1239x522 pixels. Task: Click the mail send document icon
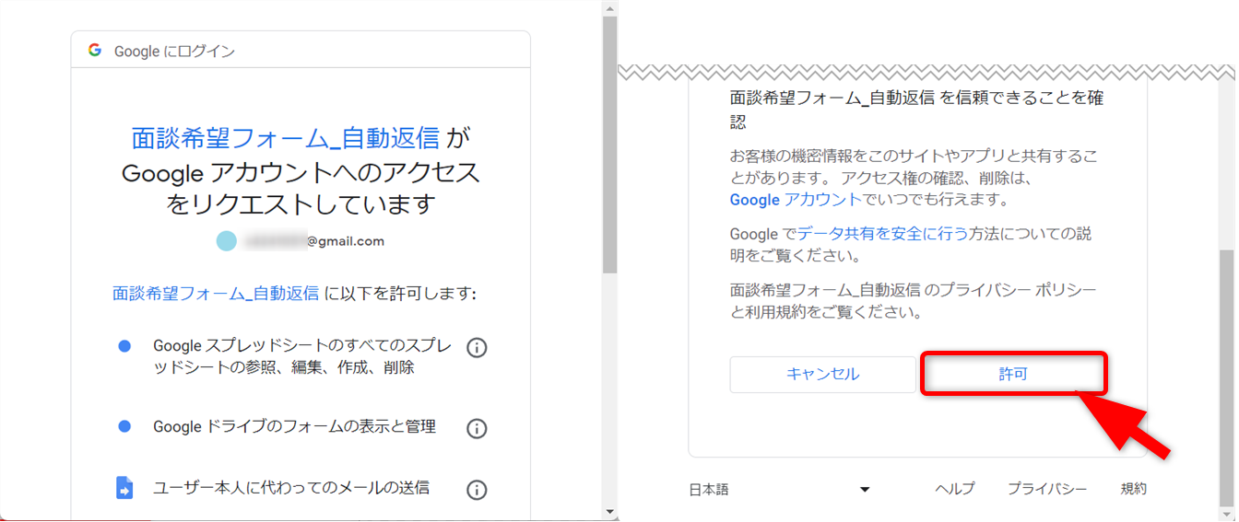124,488
